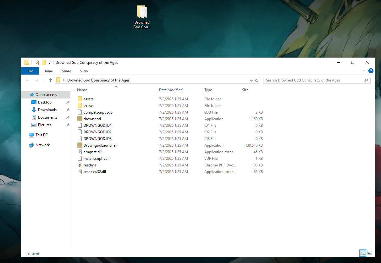Select the installscript.vdf file icon
Viewport: 381px width, 263px height.
[80, 159]
